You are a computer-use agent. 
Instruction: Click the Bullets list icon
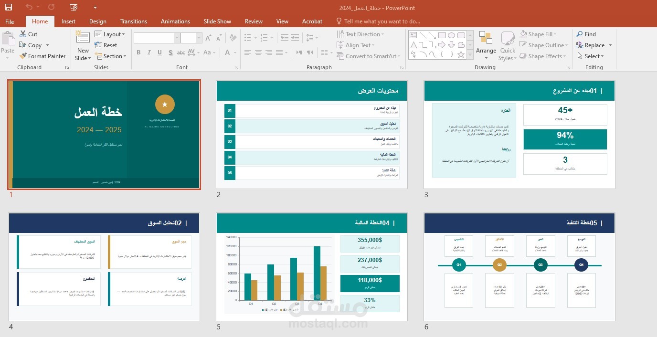click(247, 37)
